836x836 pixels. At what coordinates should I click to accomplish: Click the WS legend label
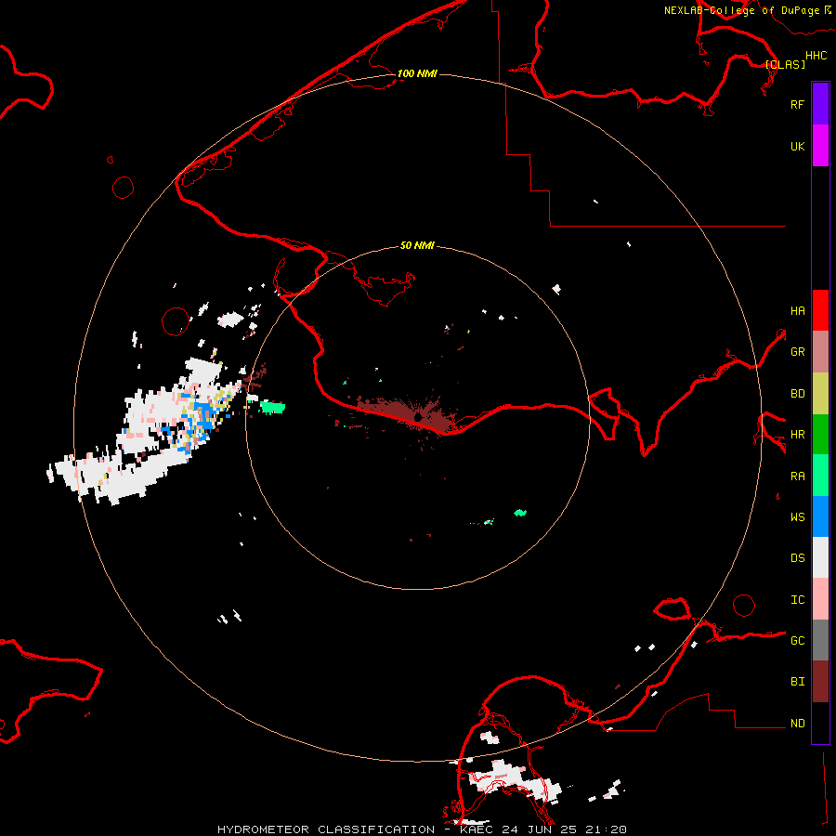coord(798,517)
